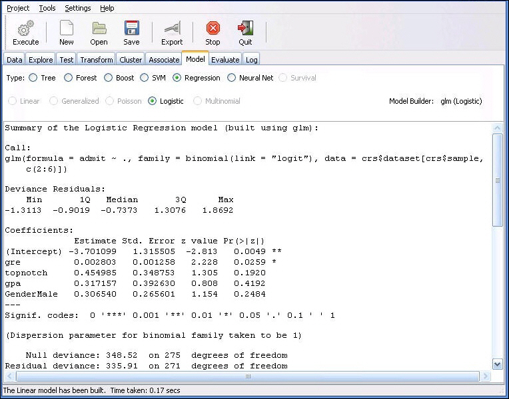Click the 'Null deviance: 348.52' line
The width and height of the screenshot is (509, 399).
[157, 355]
